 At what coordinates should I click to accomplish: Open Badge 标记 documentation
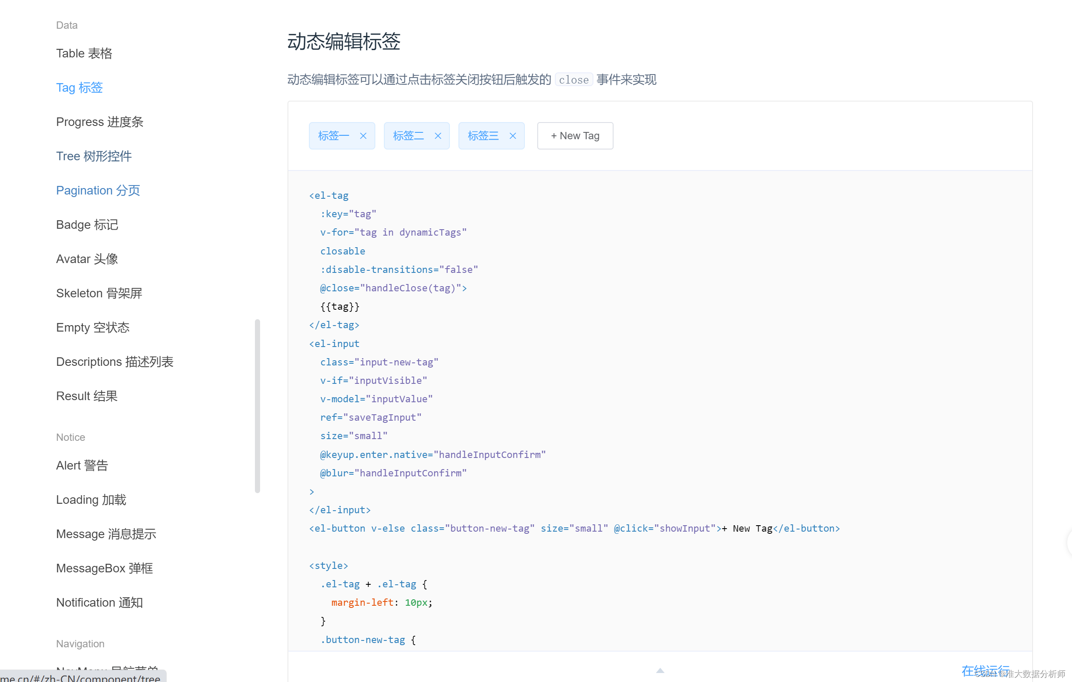click(87, 225)
